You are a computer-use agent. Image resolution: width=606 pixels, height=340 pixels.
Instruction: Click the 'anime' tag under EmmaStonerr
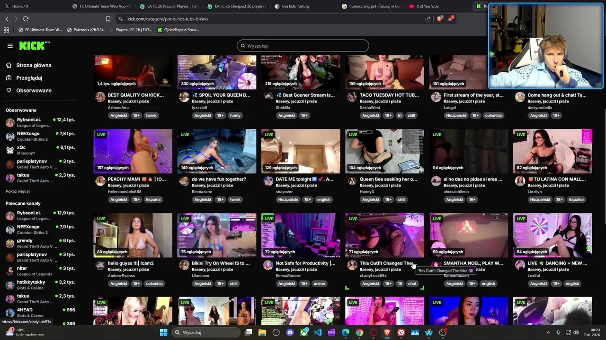point(319,283)
